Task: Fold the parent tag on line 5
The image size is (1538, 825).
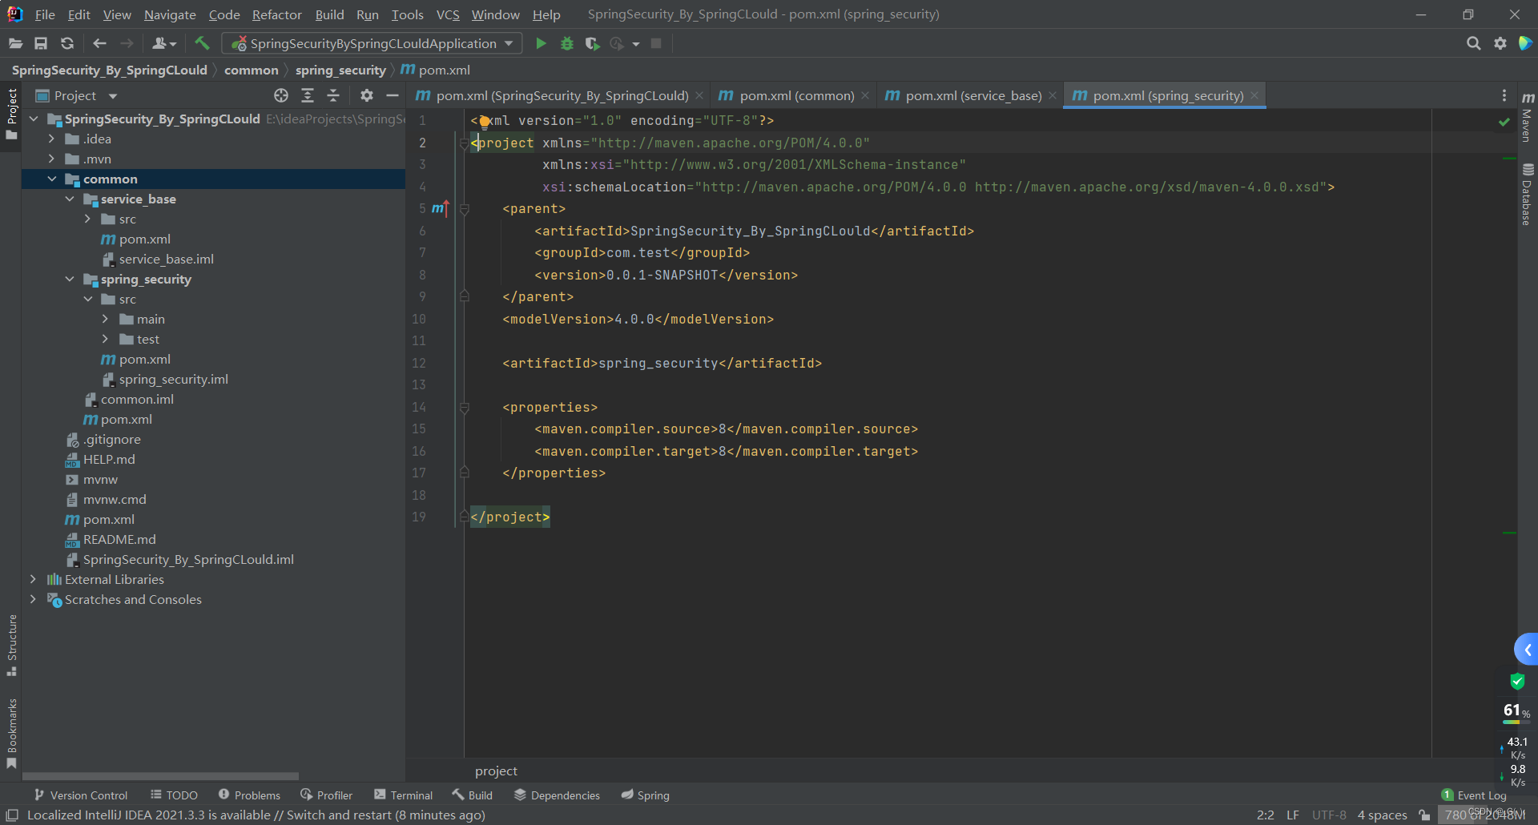Action: [464, 209]
